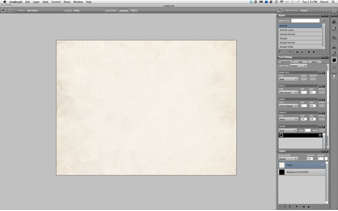Open the Control menu

click(x=56, y=2)
